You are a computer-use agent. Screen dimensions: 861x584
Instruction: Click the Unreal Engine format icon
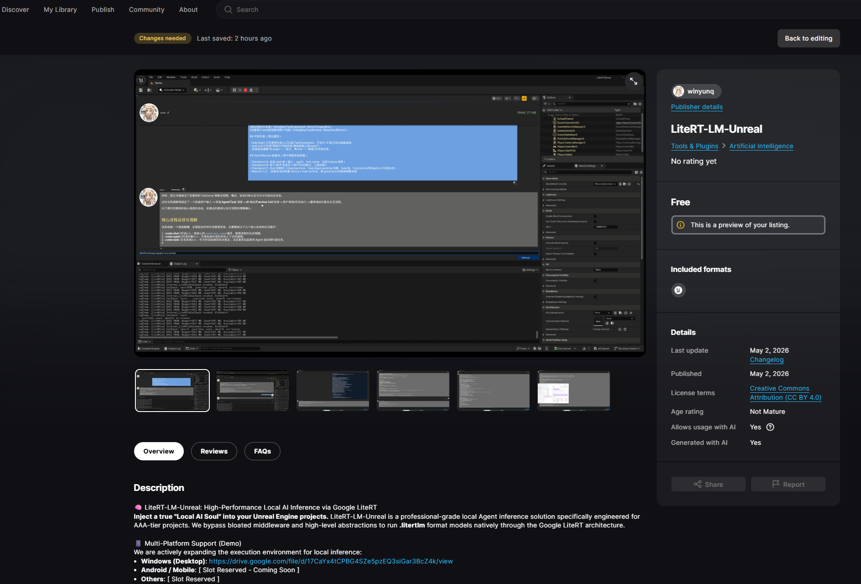pos(679,290)
